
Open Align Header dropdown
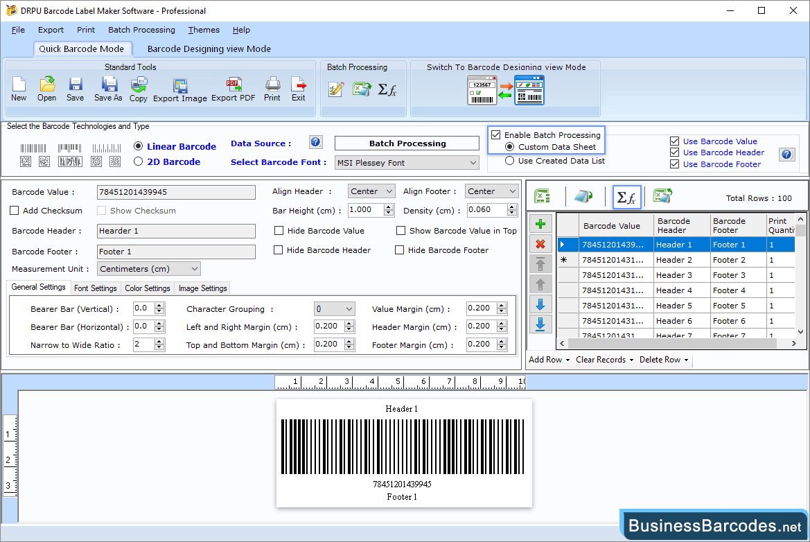[x=371, y=191]
